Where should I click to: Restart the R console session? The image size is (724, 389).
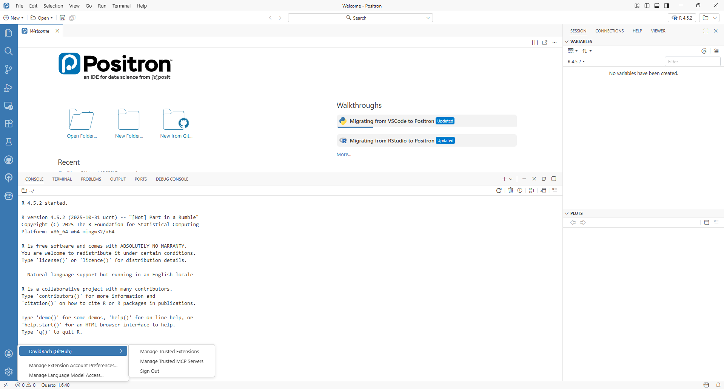(x=499, y=190)
